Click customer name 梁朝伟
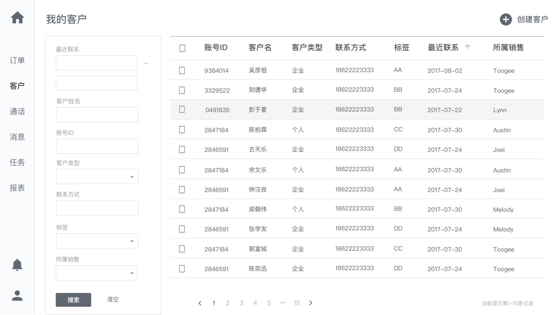This screenshot has width=553, height=315. click(258, 209)
